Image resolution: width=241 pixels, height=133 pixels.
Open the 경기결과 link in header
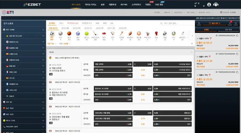pyautogui.click(x=157, y=12)
